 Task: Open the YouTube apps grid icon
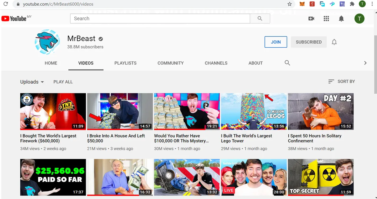pos(326,19)
